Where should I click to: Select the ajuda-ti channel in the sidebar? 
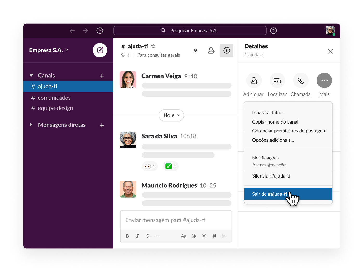pyautogui.click(x=68, y=86)
